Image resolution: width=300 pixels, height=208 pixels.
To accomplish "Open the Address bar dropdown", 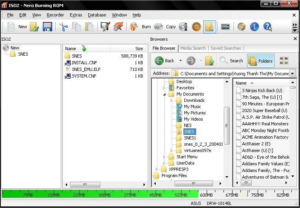I will [x=292, y=73].
